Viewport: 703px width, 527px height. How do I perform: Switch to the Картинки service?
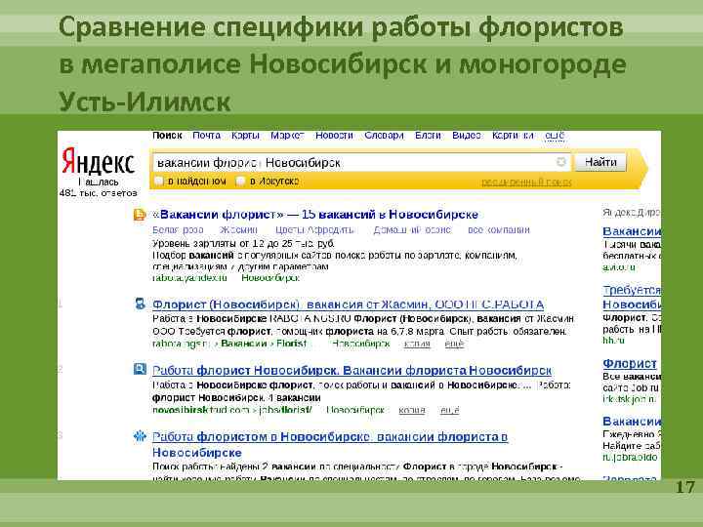point(513,136)
